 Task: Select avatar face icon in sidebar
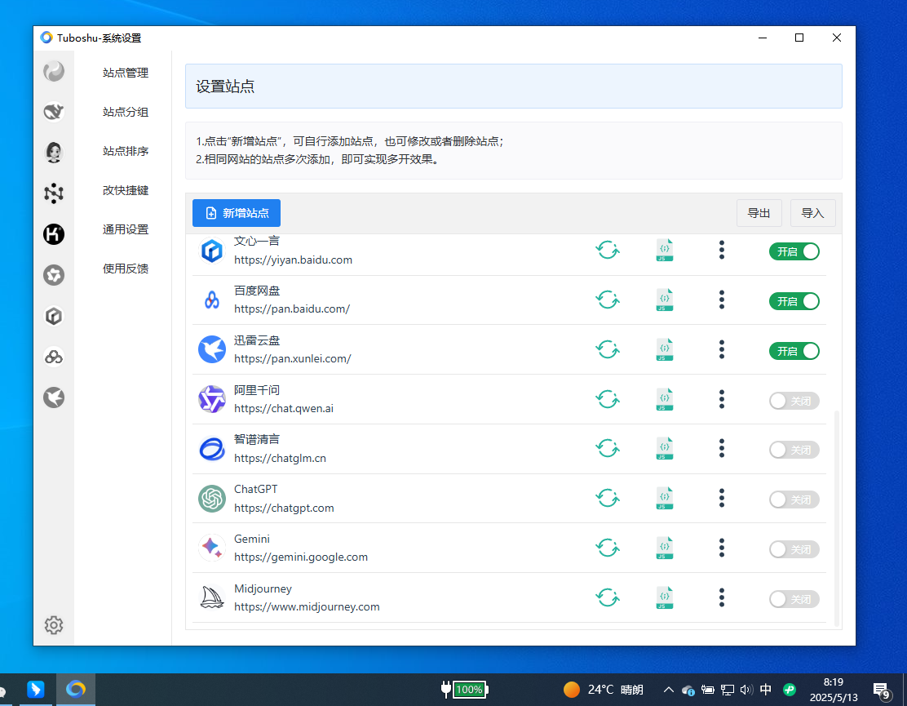[54, 152]
